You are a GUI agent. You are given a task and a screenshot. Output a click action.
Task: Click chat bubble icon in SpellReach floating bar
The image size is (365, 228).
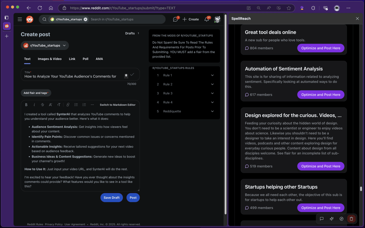point(322,219)
